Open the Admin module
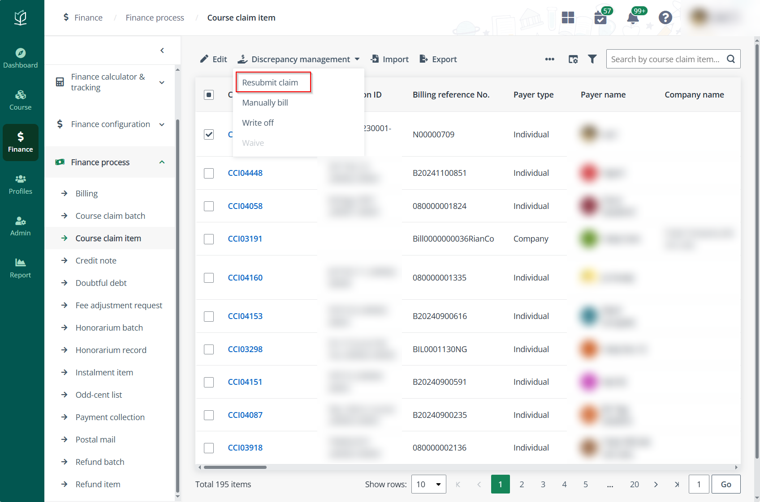 click(x=21, y=226)
